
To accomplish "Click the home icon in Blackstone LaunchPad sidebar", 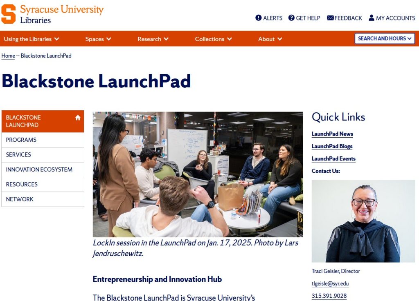I will pyautogui.click(x=78, y=118).
